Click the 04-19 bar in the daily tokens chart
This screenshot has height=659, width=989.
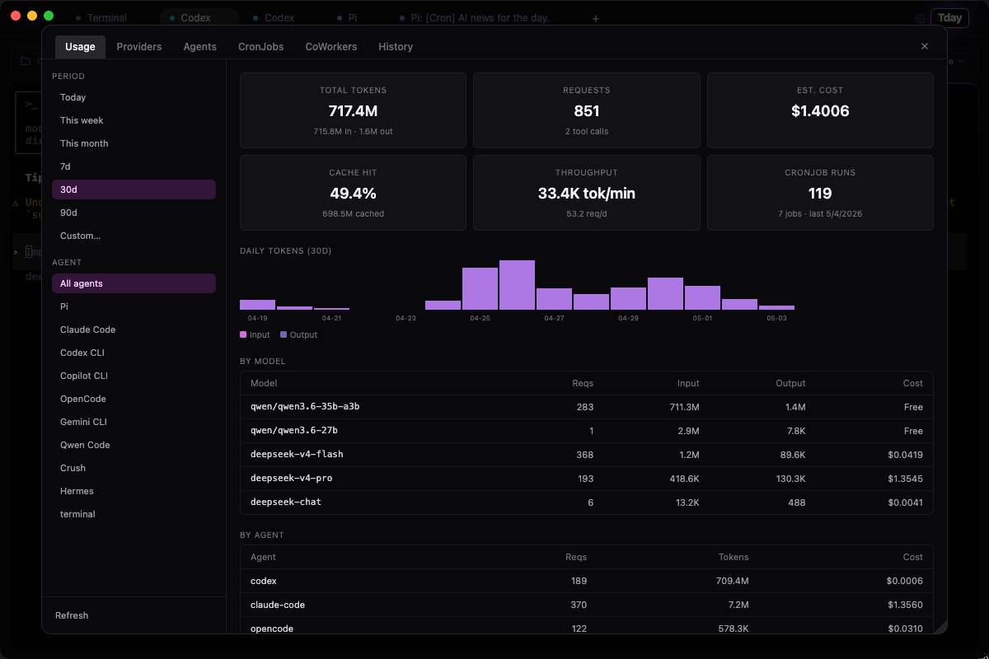click(257, 305)
